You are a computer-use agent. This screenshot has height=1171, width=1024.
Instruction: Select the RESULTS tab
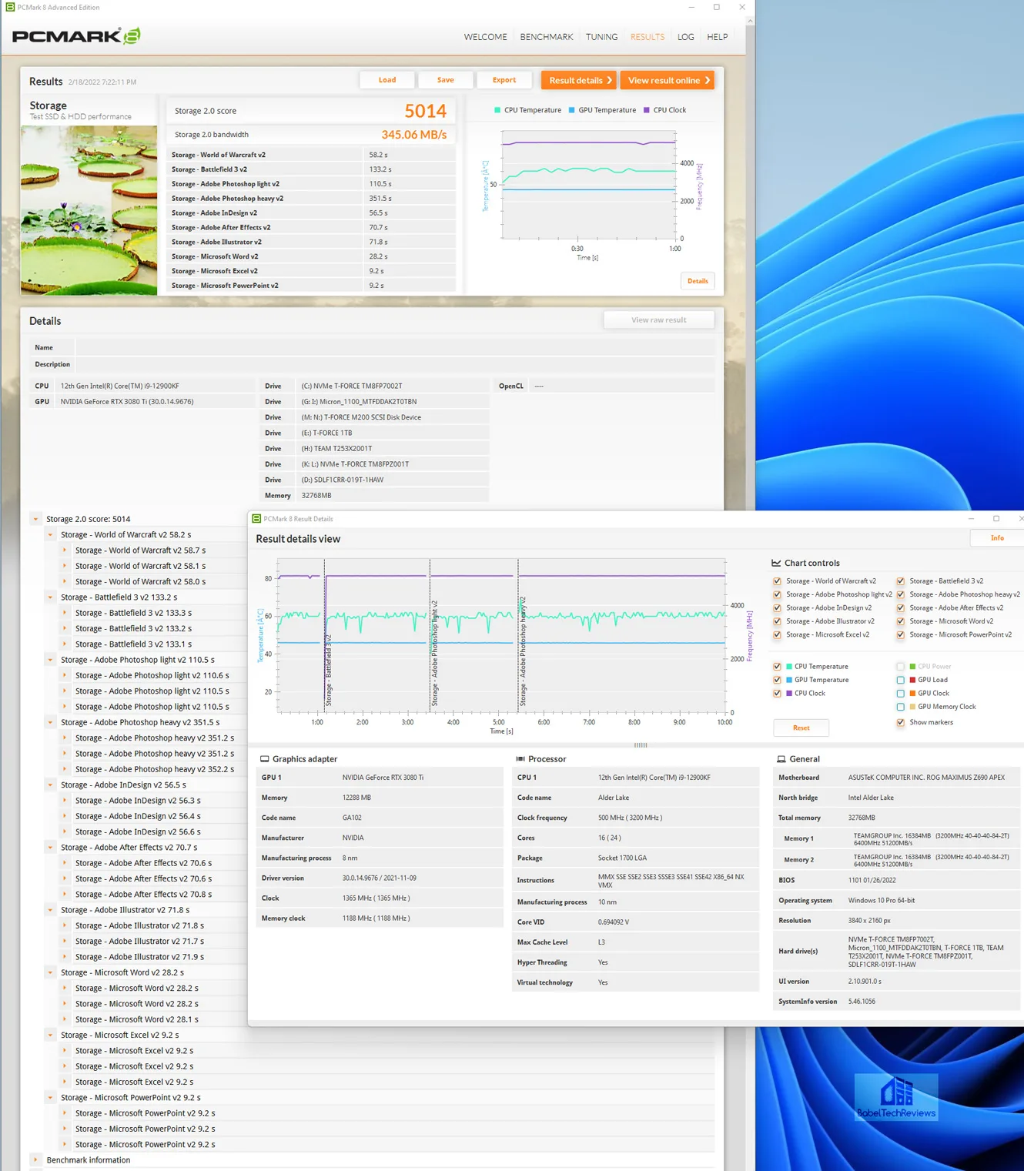[648, 37]
